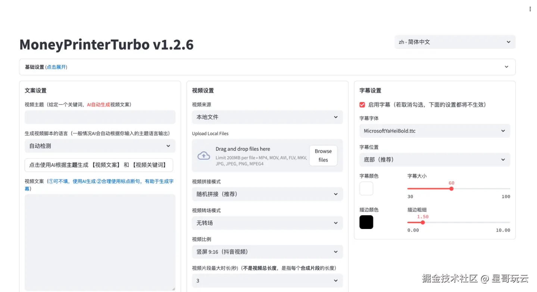Click the 文案设置 heading text
The width and height of the screenshot is (537, 292).
35,91
